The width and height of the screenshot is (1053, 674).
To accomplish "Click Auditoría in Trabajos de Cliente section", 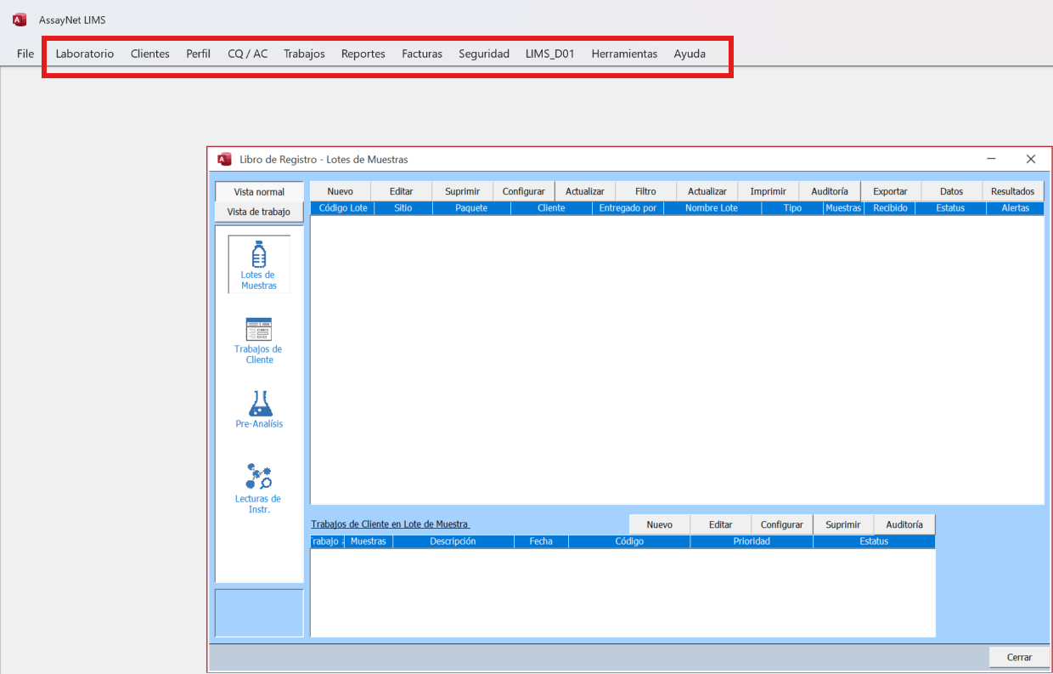I will [904, 524].
